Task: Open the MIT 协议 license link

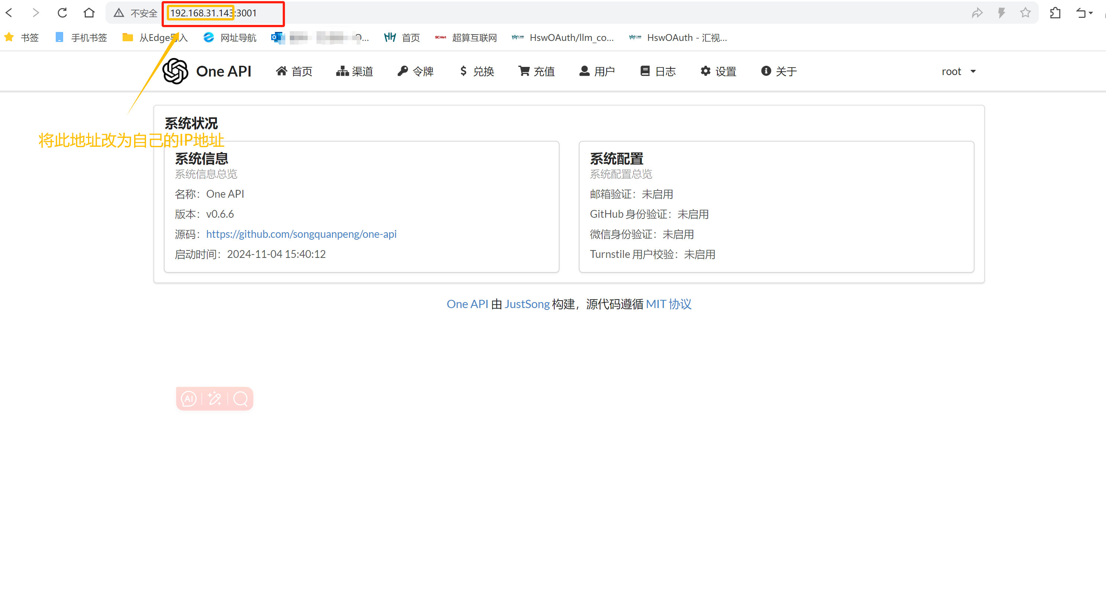Action: pyautogui.click(x=668, y=304)
